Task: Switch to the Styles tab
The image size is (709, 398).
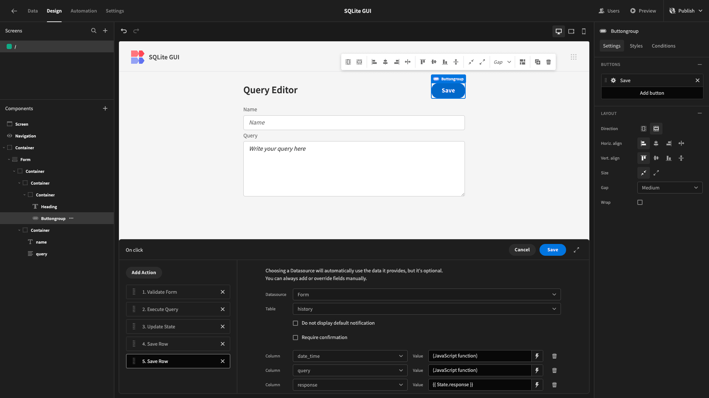Action: pyautogui.click(x=636, y=46)
